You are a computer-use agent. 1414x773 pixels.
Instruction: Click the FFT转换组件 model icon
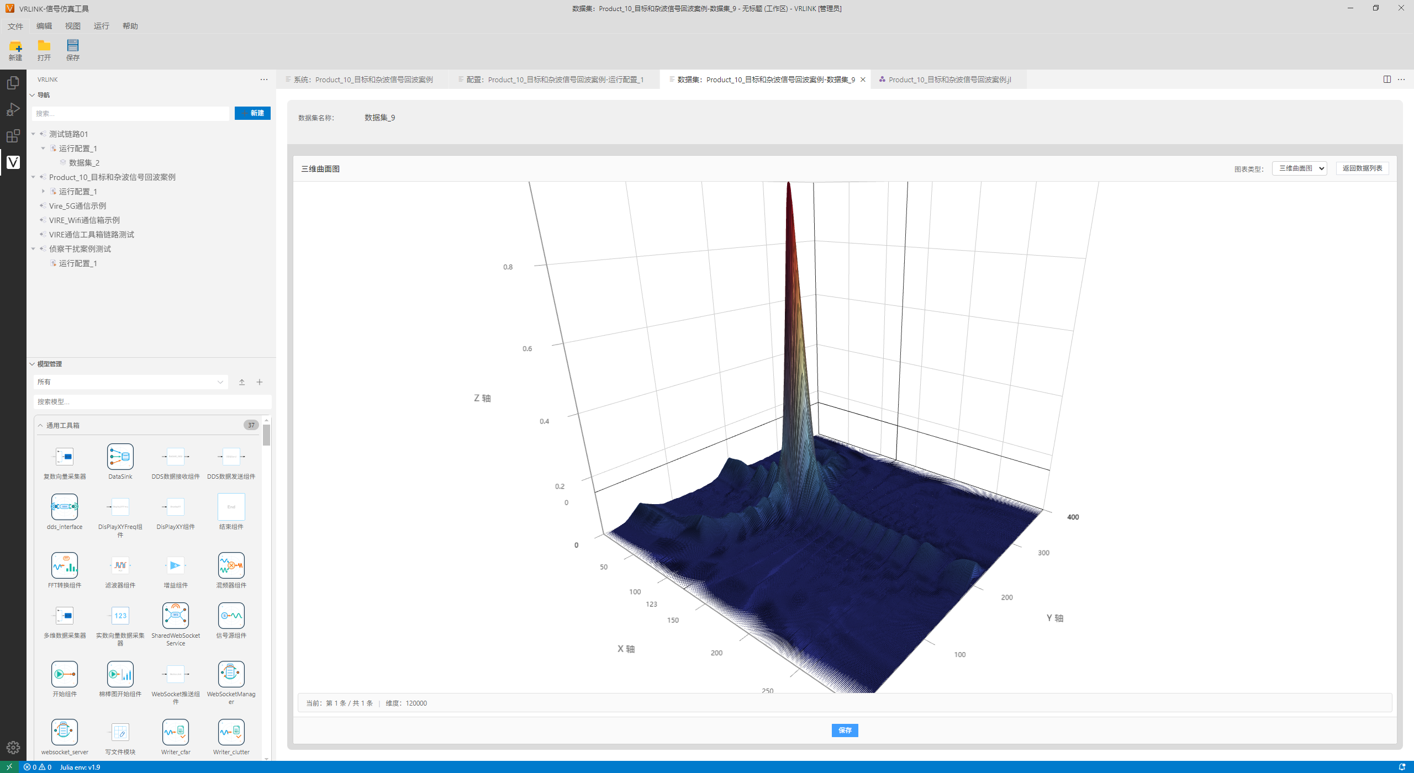pos(65,565)
